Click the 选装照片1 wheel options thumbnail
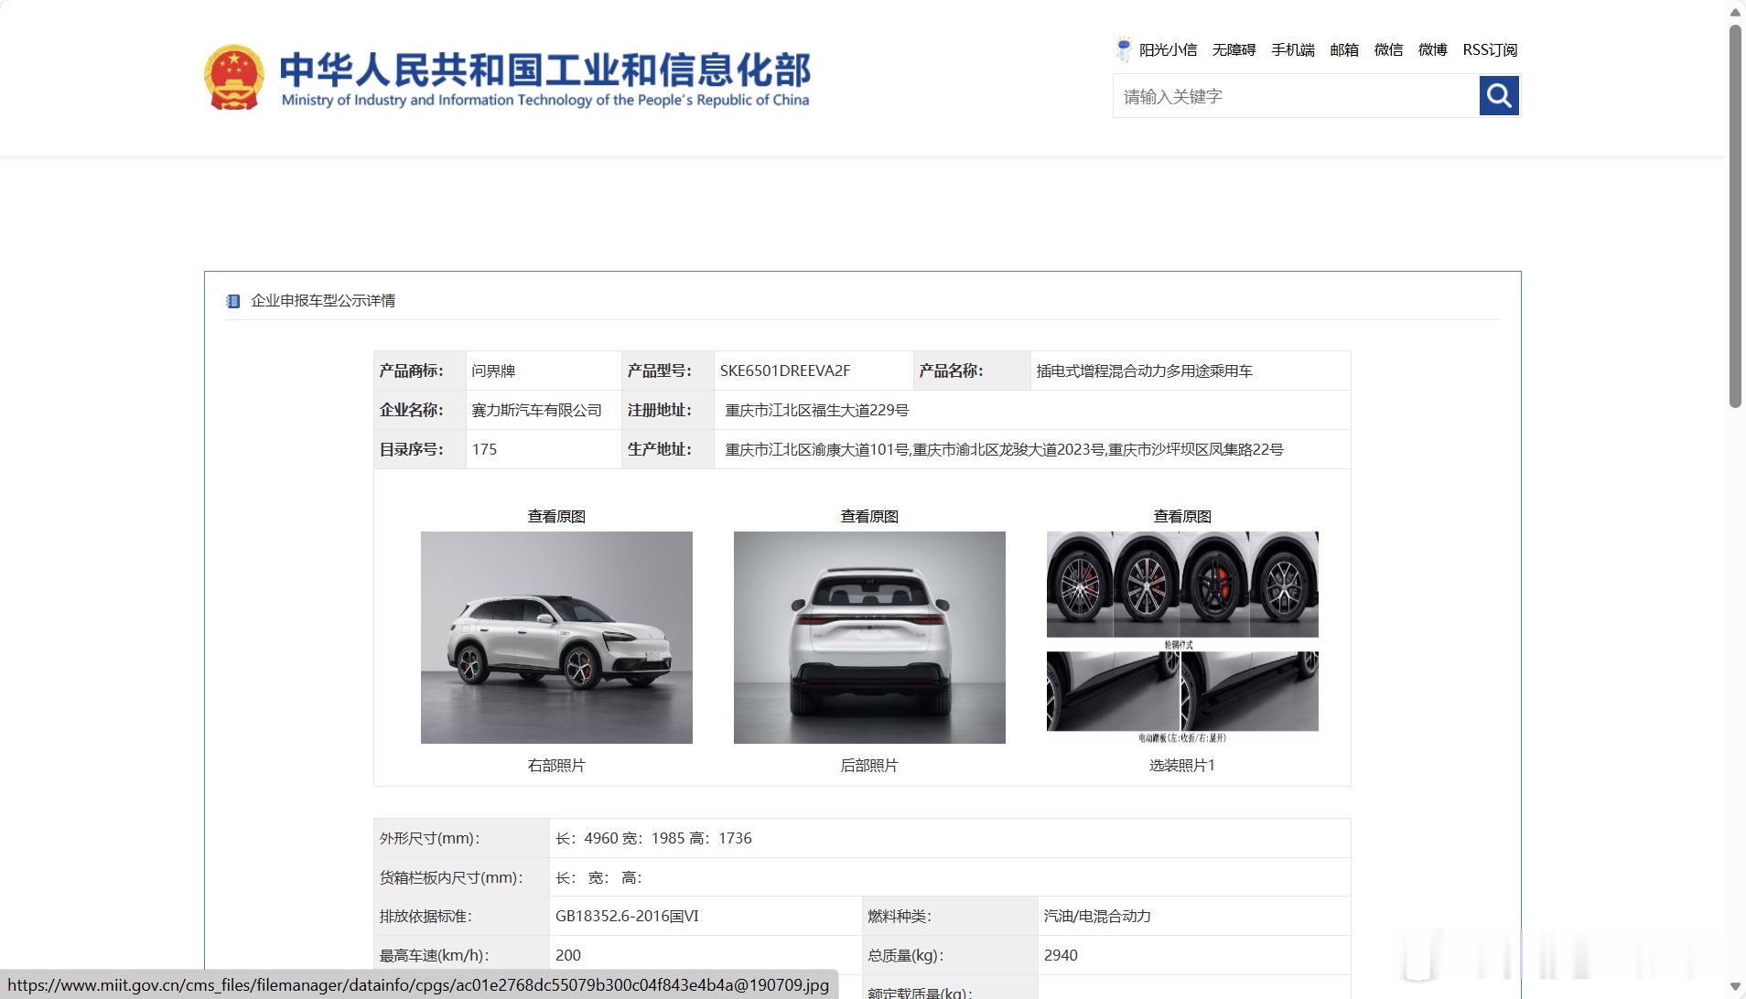 click(x=1182, y=637)
